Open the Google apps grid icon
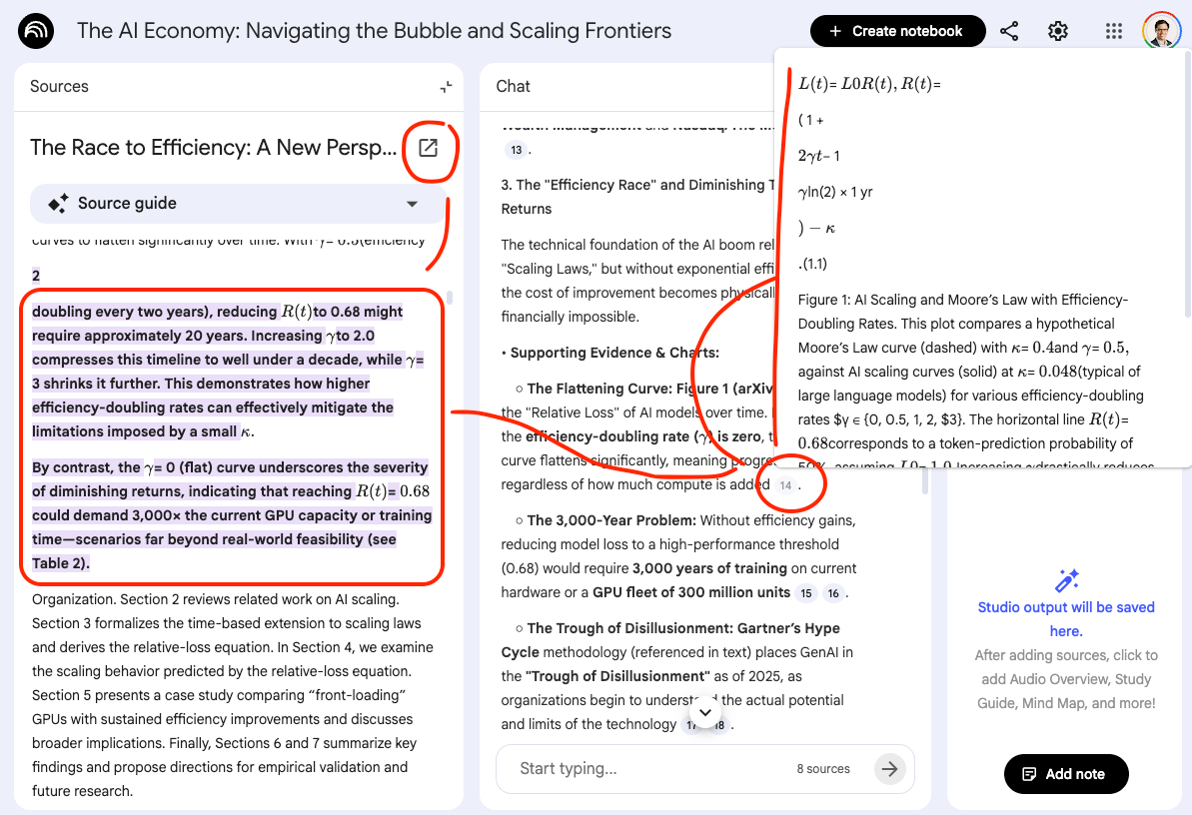The width and height of the screenshot is (1192, 815). click(x=1114, y=31)
